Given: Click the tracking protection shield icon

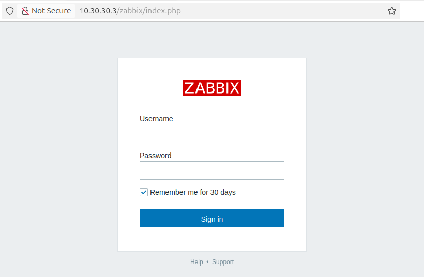Looking at the screenshot, I should tap(9, 11).
